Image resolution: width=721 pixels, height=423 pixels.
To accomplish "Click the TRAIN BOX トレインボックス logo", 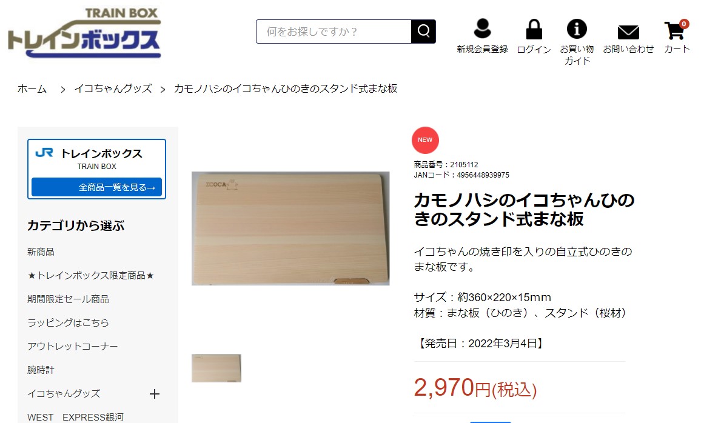I will (x=84, y=33).
